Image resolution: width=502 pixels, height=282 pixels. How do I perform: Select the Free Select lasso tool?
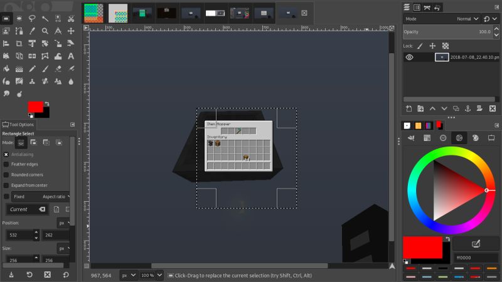click(32, 19)
